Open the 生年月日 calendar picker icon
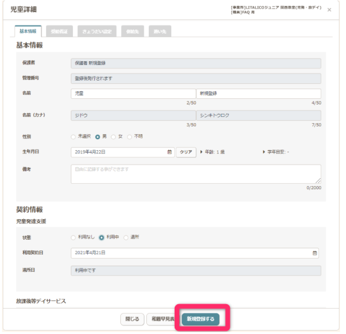The height and width of the screenshot is (334, 346). [170, 152]
